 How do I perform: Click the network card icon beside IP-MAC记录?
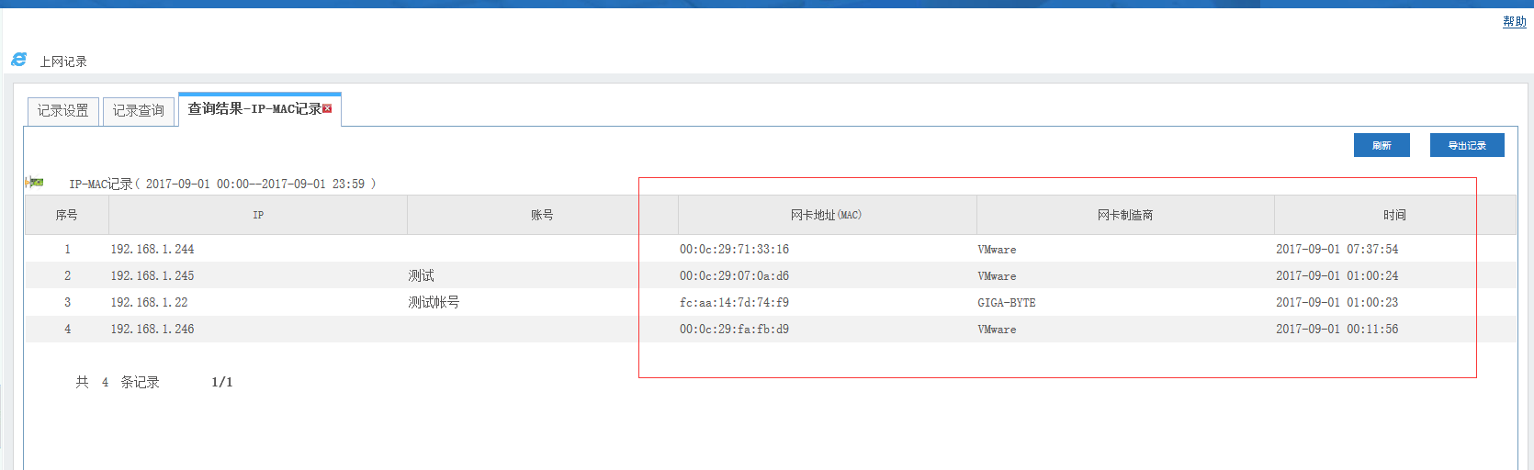[35, 183]
